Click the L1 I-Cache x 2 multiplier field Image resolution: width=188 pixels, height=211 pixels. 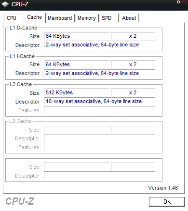pos(133,64)
